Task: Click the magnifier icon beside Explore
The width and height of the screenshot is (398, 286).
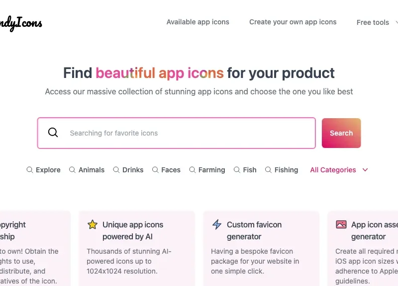Action: tap(29, 170)
